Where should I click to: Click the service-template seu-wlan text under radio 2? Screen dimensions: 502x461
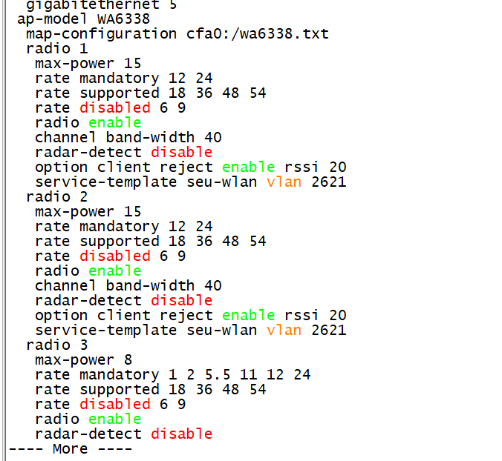point(146,331)
